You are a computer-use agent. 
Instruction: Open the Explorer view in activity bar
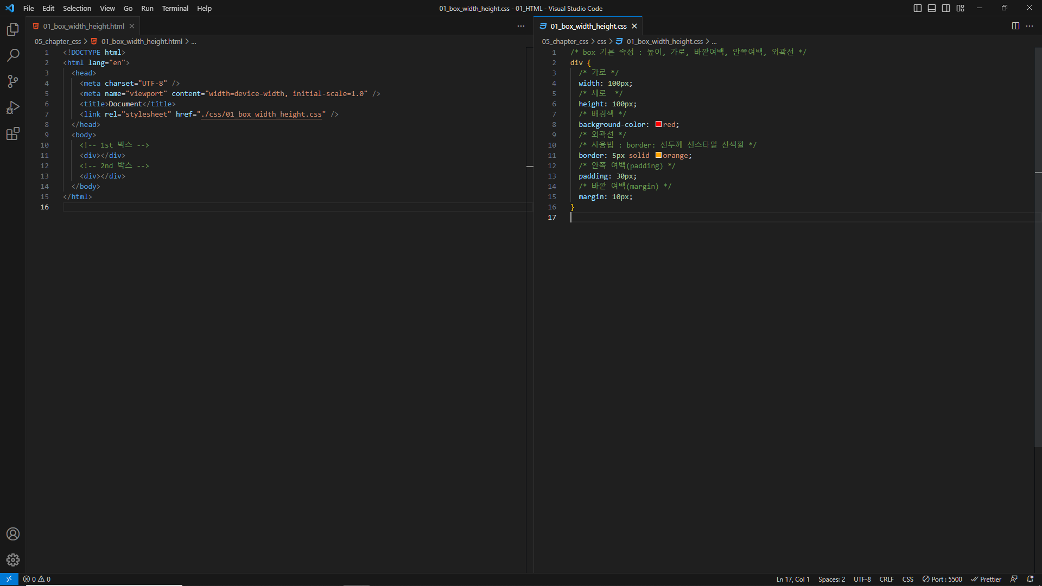coord(12,29)
